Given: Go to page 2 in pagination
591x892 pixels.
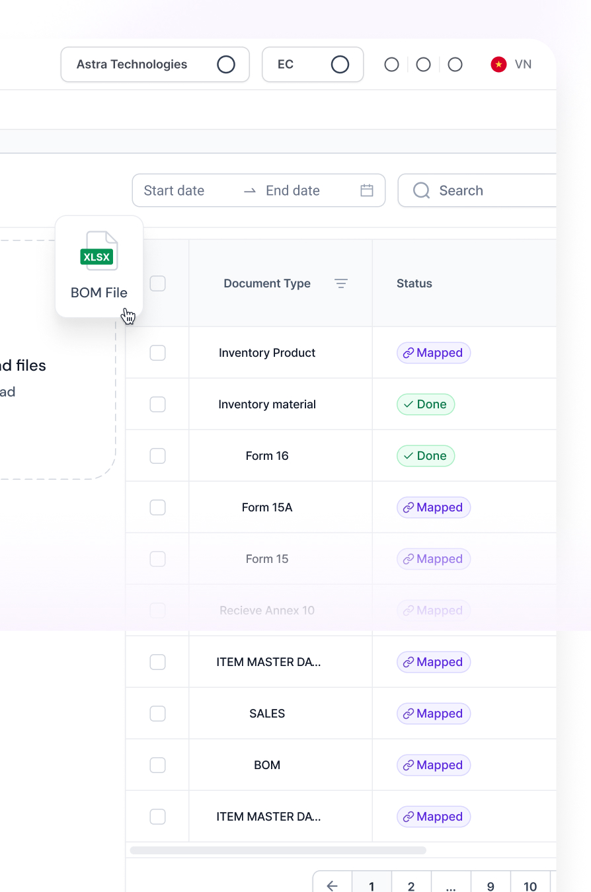Looking at the screenshot, I should coord(411,885).
